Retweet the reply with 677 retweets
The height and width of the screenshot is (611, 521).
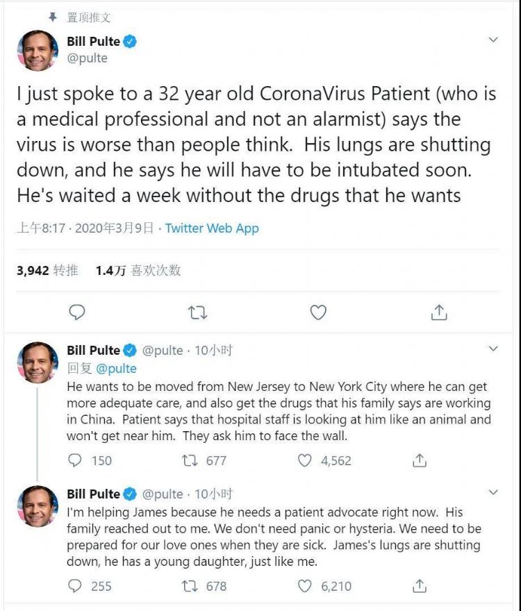point(190,460)
